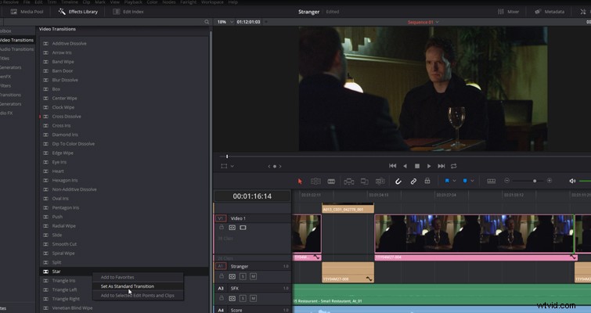Play the timeline in reverse
Viewport: 591px width, 313px height.
point(405,166)
